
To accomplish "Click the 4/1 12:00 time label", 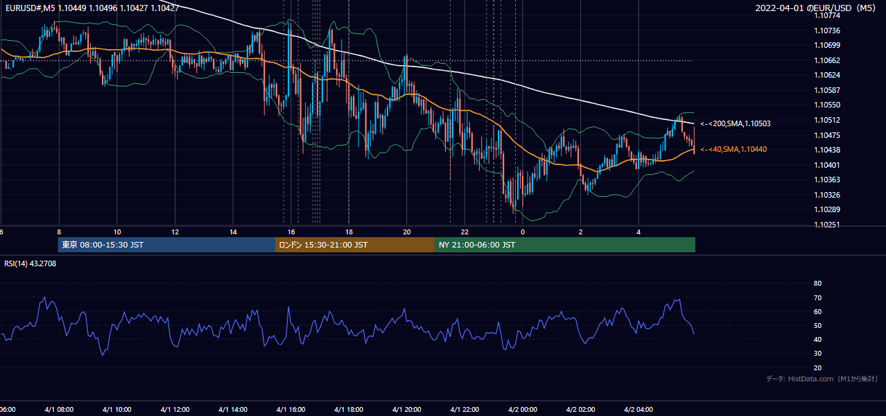I will pos(175,410).
